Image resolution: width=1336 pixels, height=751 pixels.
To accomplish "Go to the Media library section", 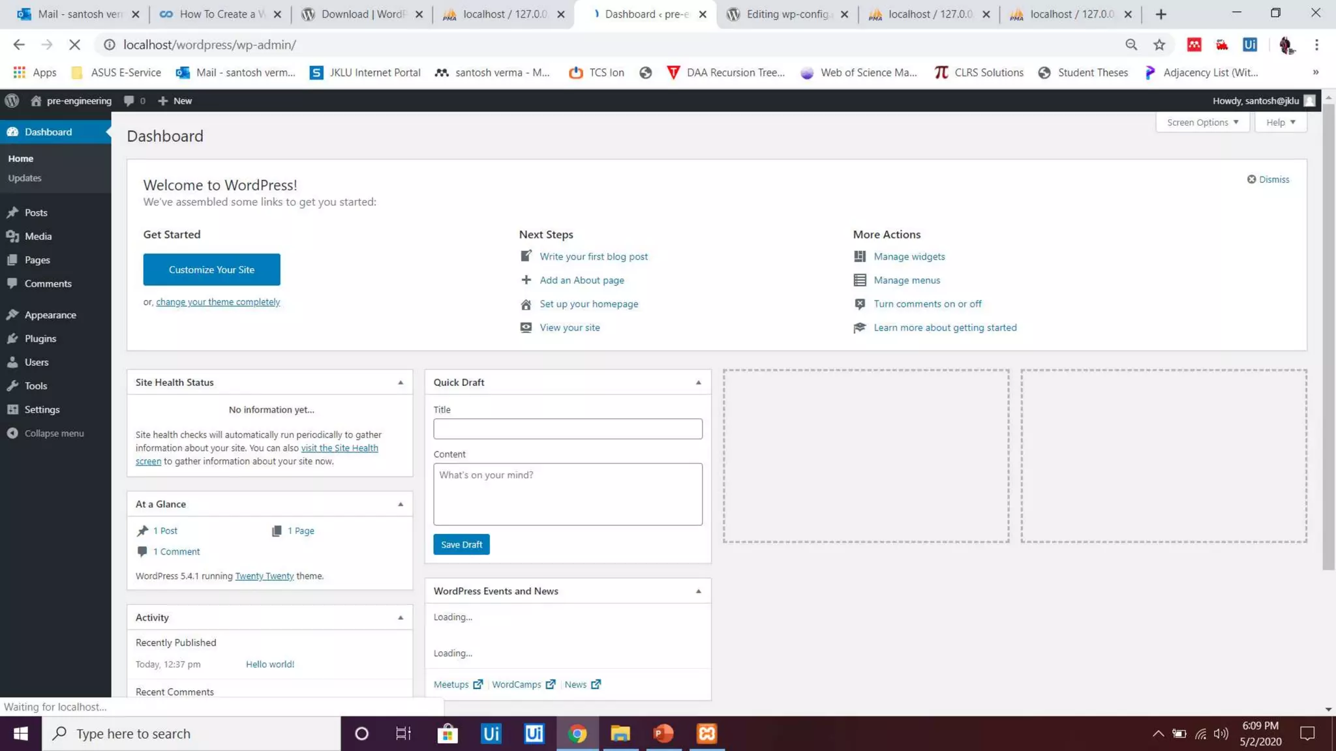I will pyautogui.click(x=38, y=236).
